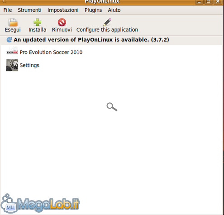Click the Rimuovi toolbar label

tap(62, 30)
